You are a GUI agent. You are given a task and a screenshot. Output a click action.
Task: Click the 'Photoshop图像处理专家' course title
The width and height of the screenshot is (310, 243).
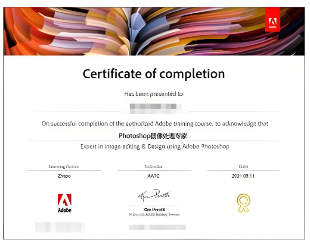point(153,136)
